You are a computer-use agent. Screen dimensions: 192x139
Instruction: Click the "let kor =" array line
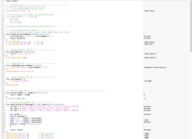(44, 106)
